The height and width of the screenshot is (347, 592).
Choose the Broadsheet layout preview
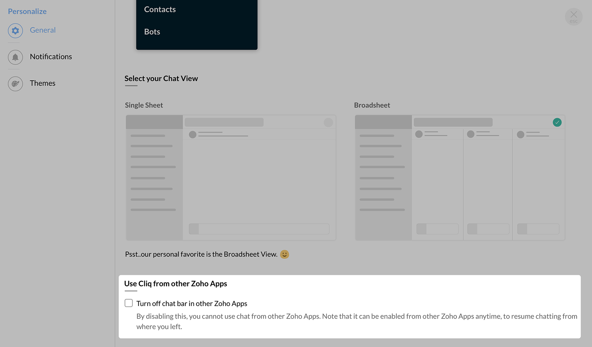coord(460,177)
